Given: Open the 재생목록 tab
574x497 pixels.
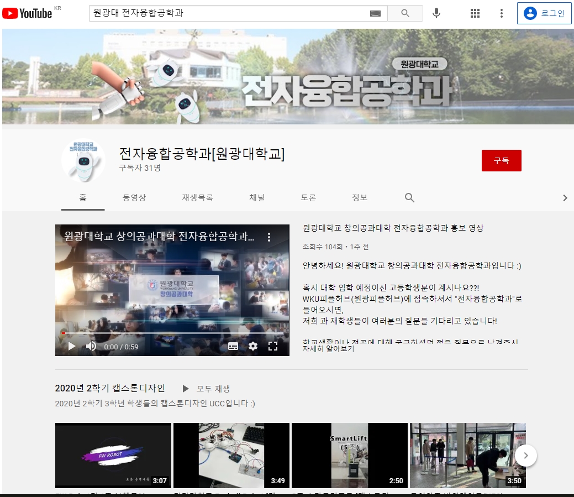Looking at the screenshot, I should [198, 198].
